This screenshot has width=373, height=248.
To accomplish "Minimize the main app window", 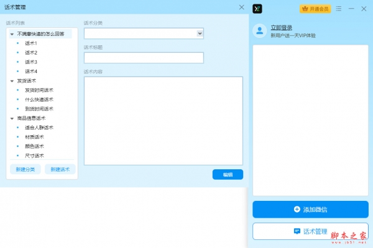I will pyautogui.click(x=352, y=9).
